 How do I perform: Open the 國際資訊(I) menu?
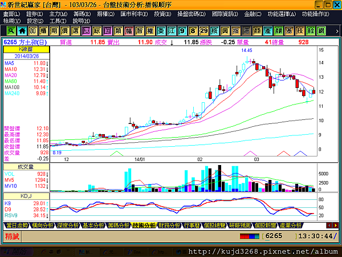click(x=225, y=14)
